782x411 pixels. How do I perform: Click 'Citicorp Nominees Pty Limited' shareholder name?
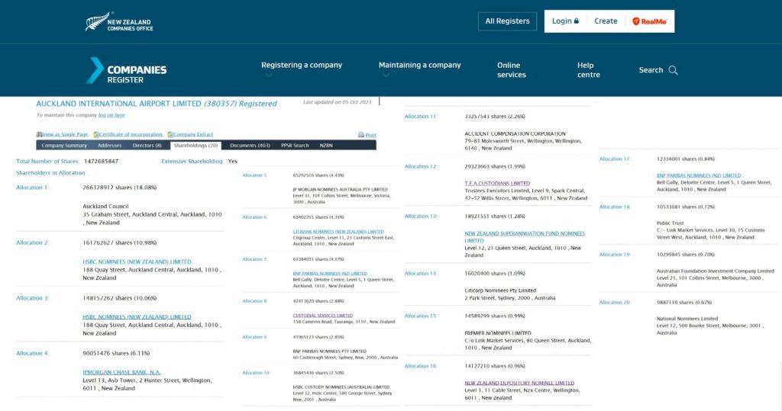500,291
